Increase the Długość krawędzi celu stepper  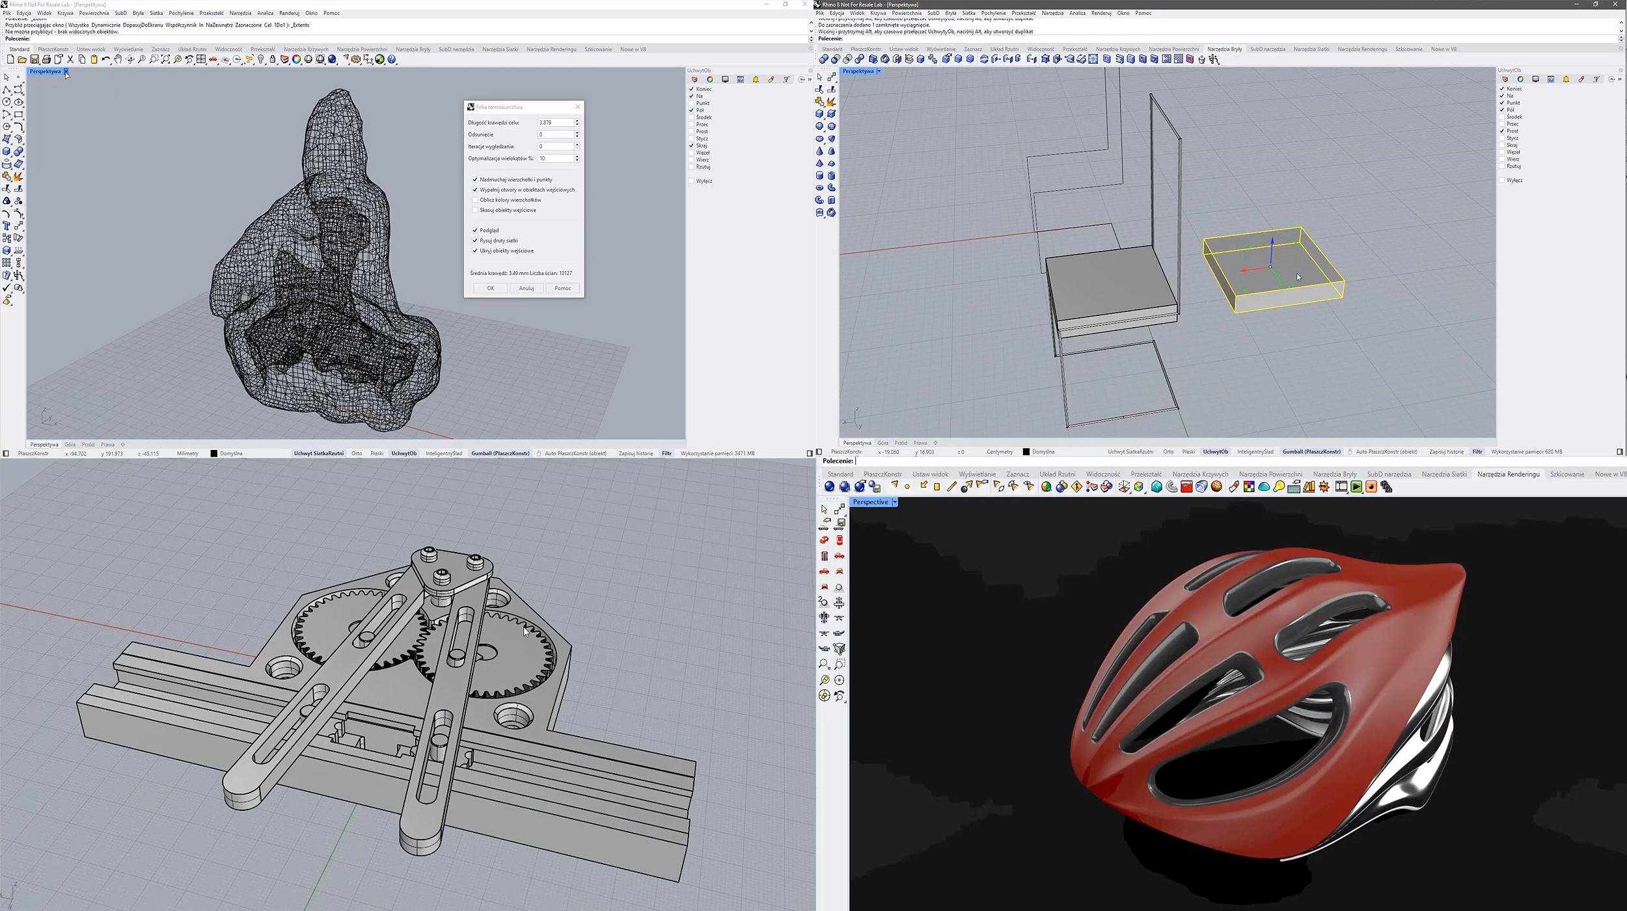pos(577,120)
